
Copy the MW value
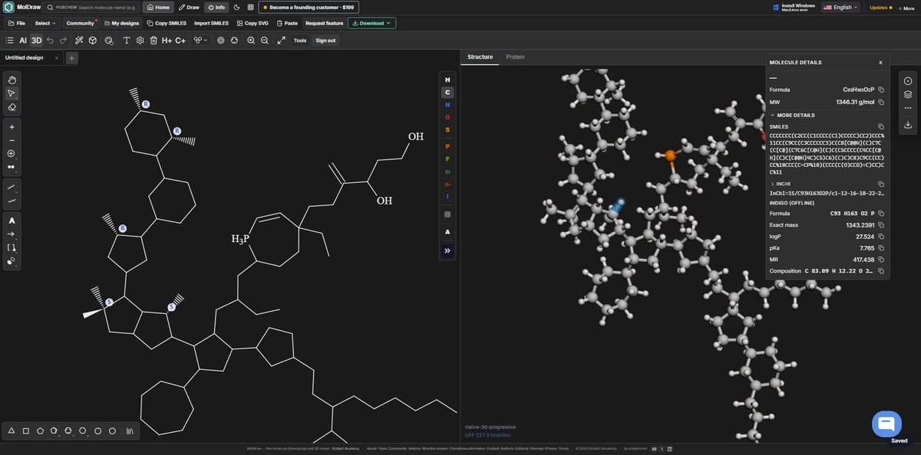[x=881, y=102]
